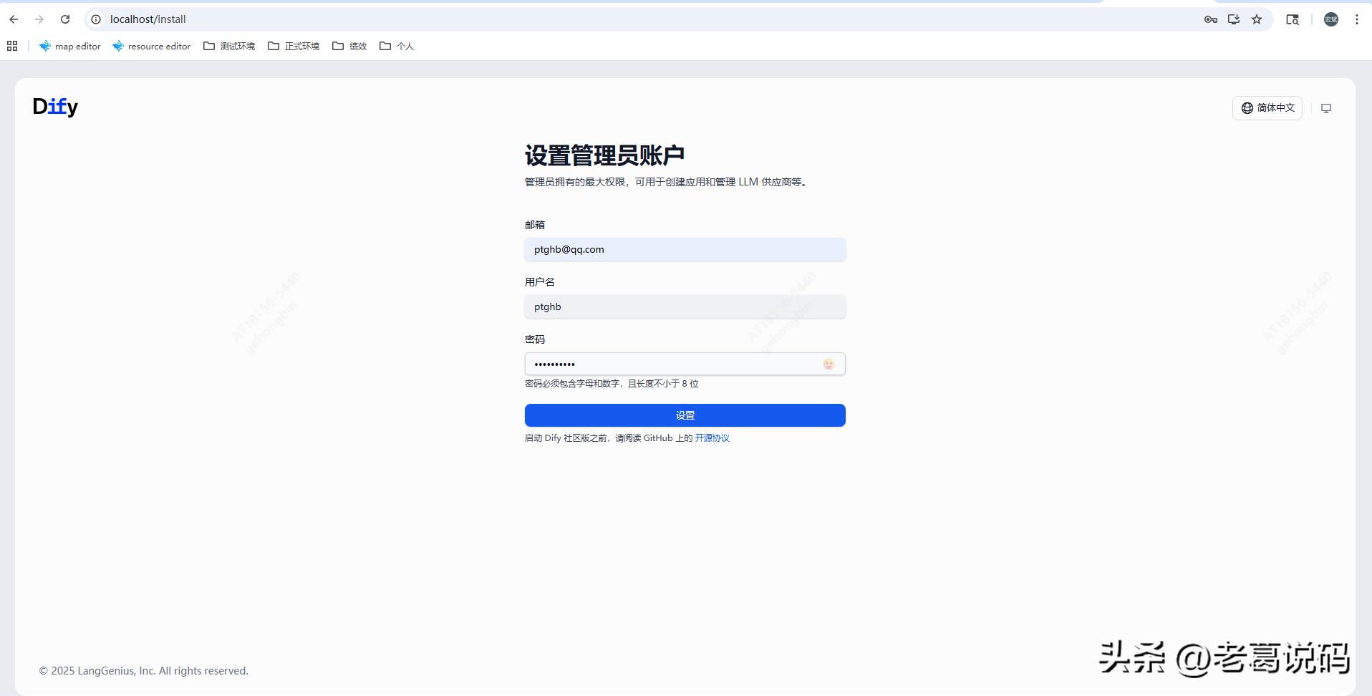Reload the localhost/install page
This screenshot has width=1372, height=696.
(65, 19)
